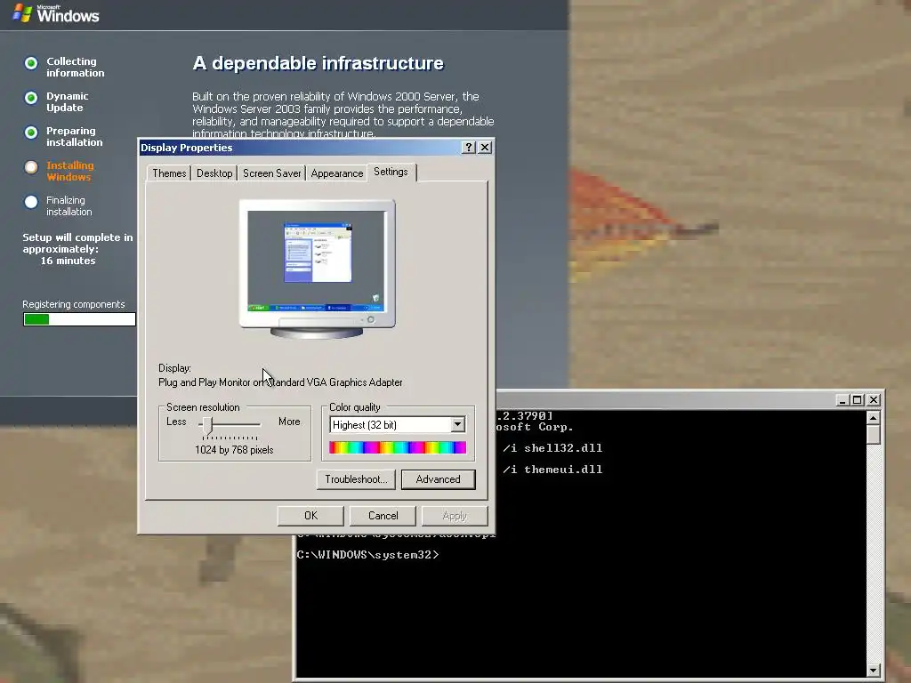Switch to the Themes tab
Viewport: 911px width, 683px height.
pos(169,173)
